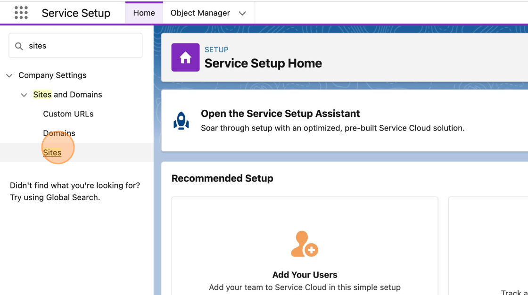Click the 'Soar through setup' description text
The height and width of the screenshot is (295, 528).
[332, 128]
